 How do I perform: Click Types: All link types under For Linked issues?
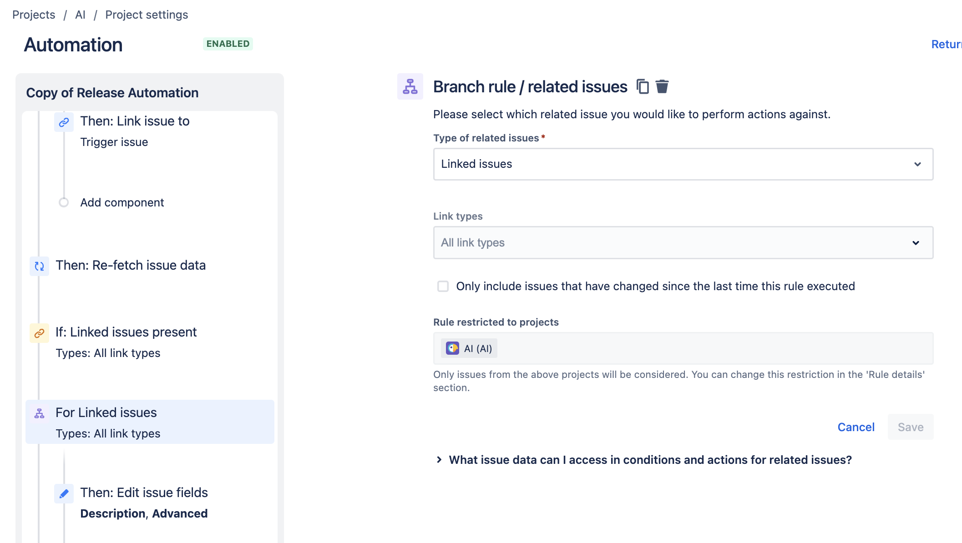(x=108, y=433)
